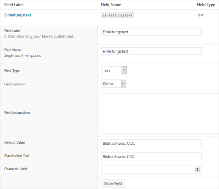219x189 pixels.
Task: Focus the Placeholder Text input
Action: 151,156
